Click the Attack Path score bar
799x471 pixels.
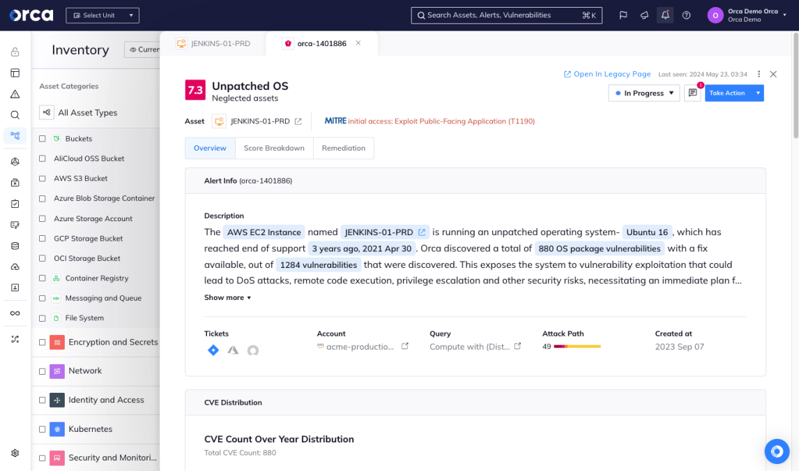coord(577,347)
